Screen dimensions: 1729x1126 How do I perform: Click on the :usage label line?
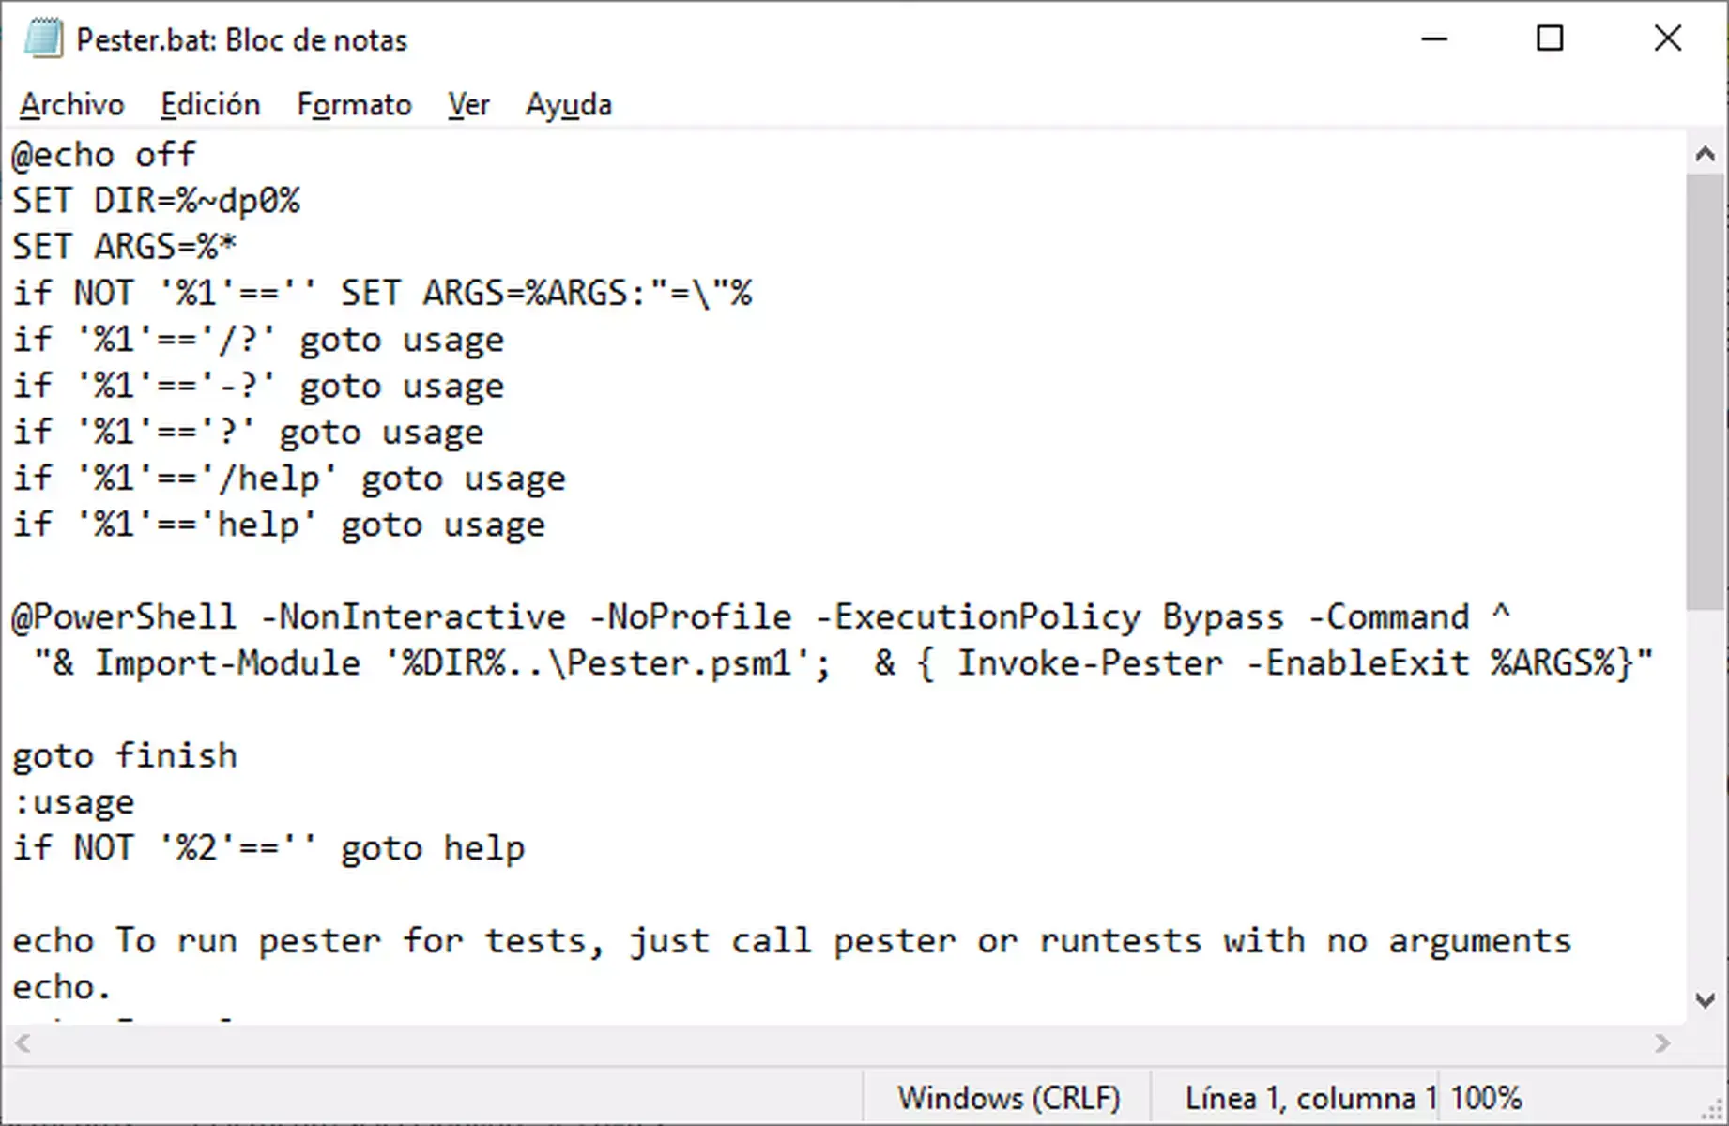pos(73,801)
